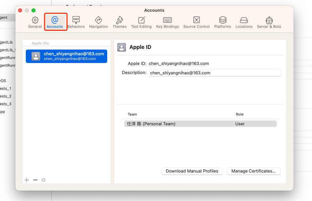Open the General preferences tab
Viewport: 312px width, 201px height.
pos(35,22)
